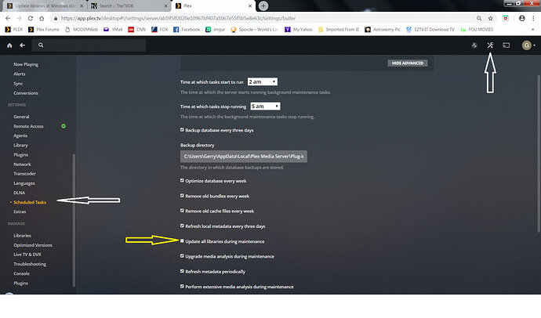The height and width of the screenshot is (318, 541).
Task: Open Chrome three-dot menu
Action: 533,18
